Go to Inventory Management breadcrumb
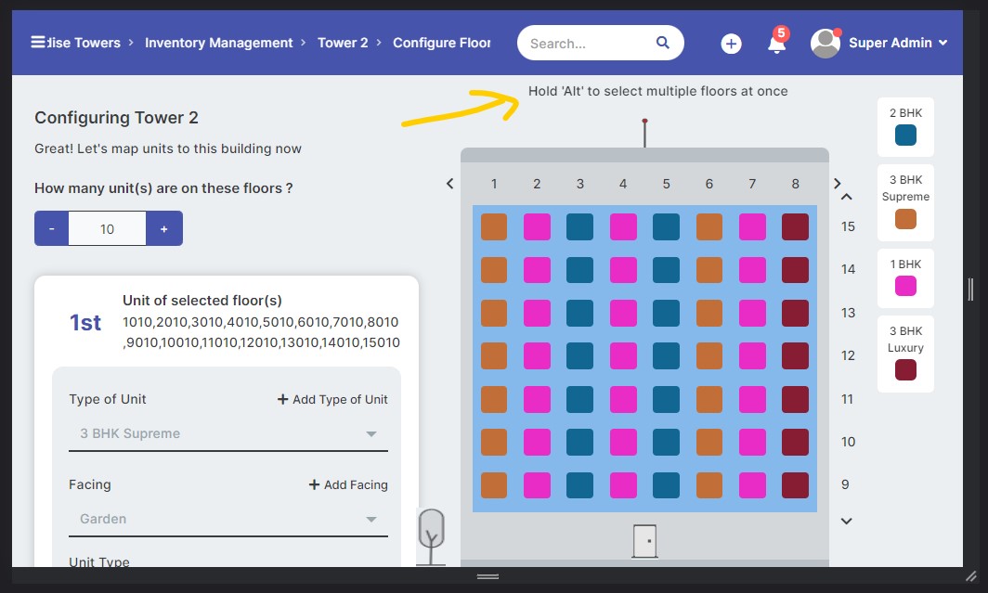The width and height of the screenshot is (988, 593). click(218, 43)
